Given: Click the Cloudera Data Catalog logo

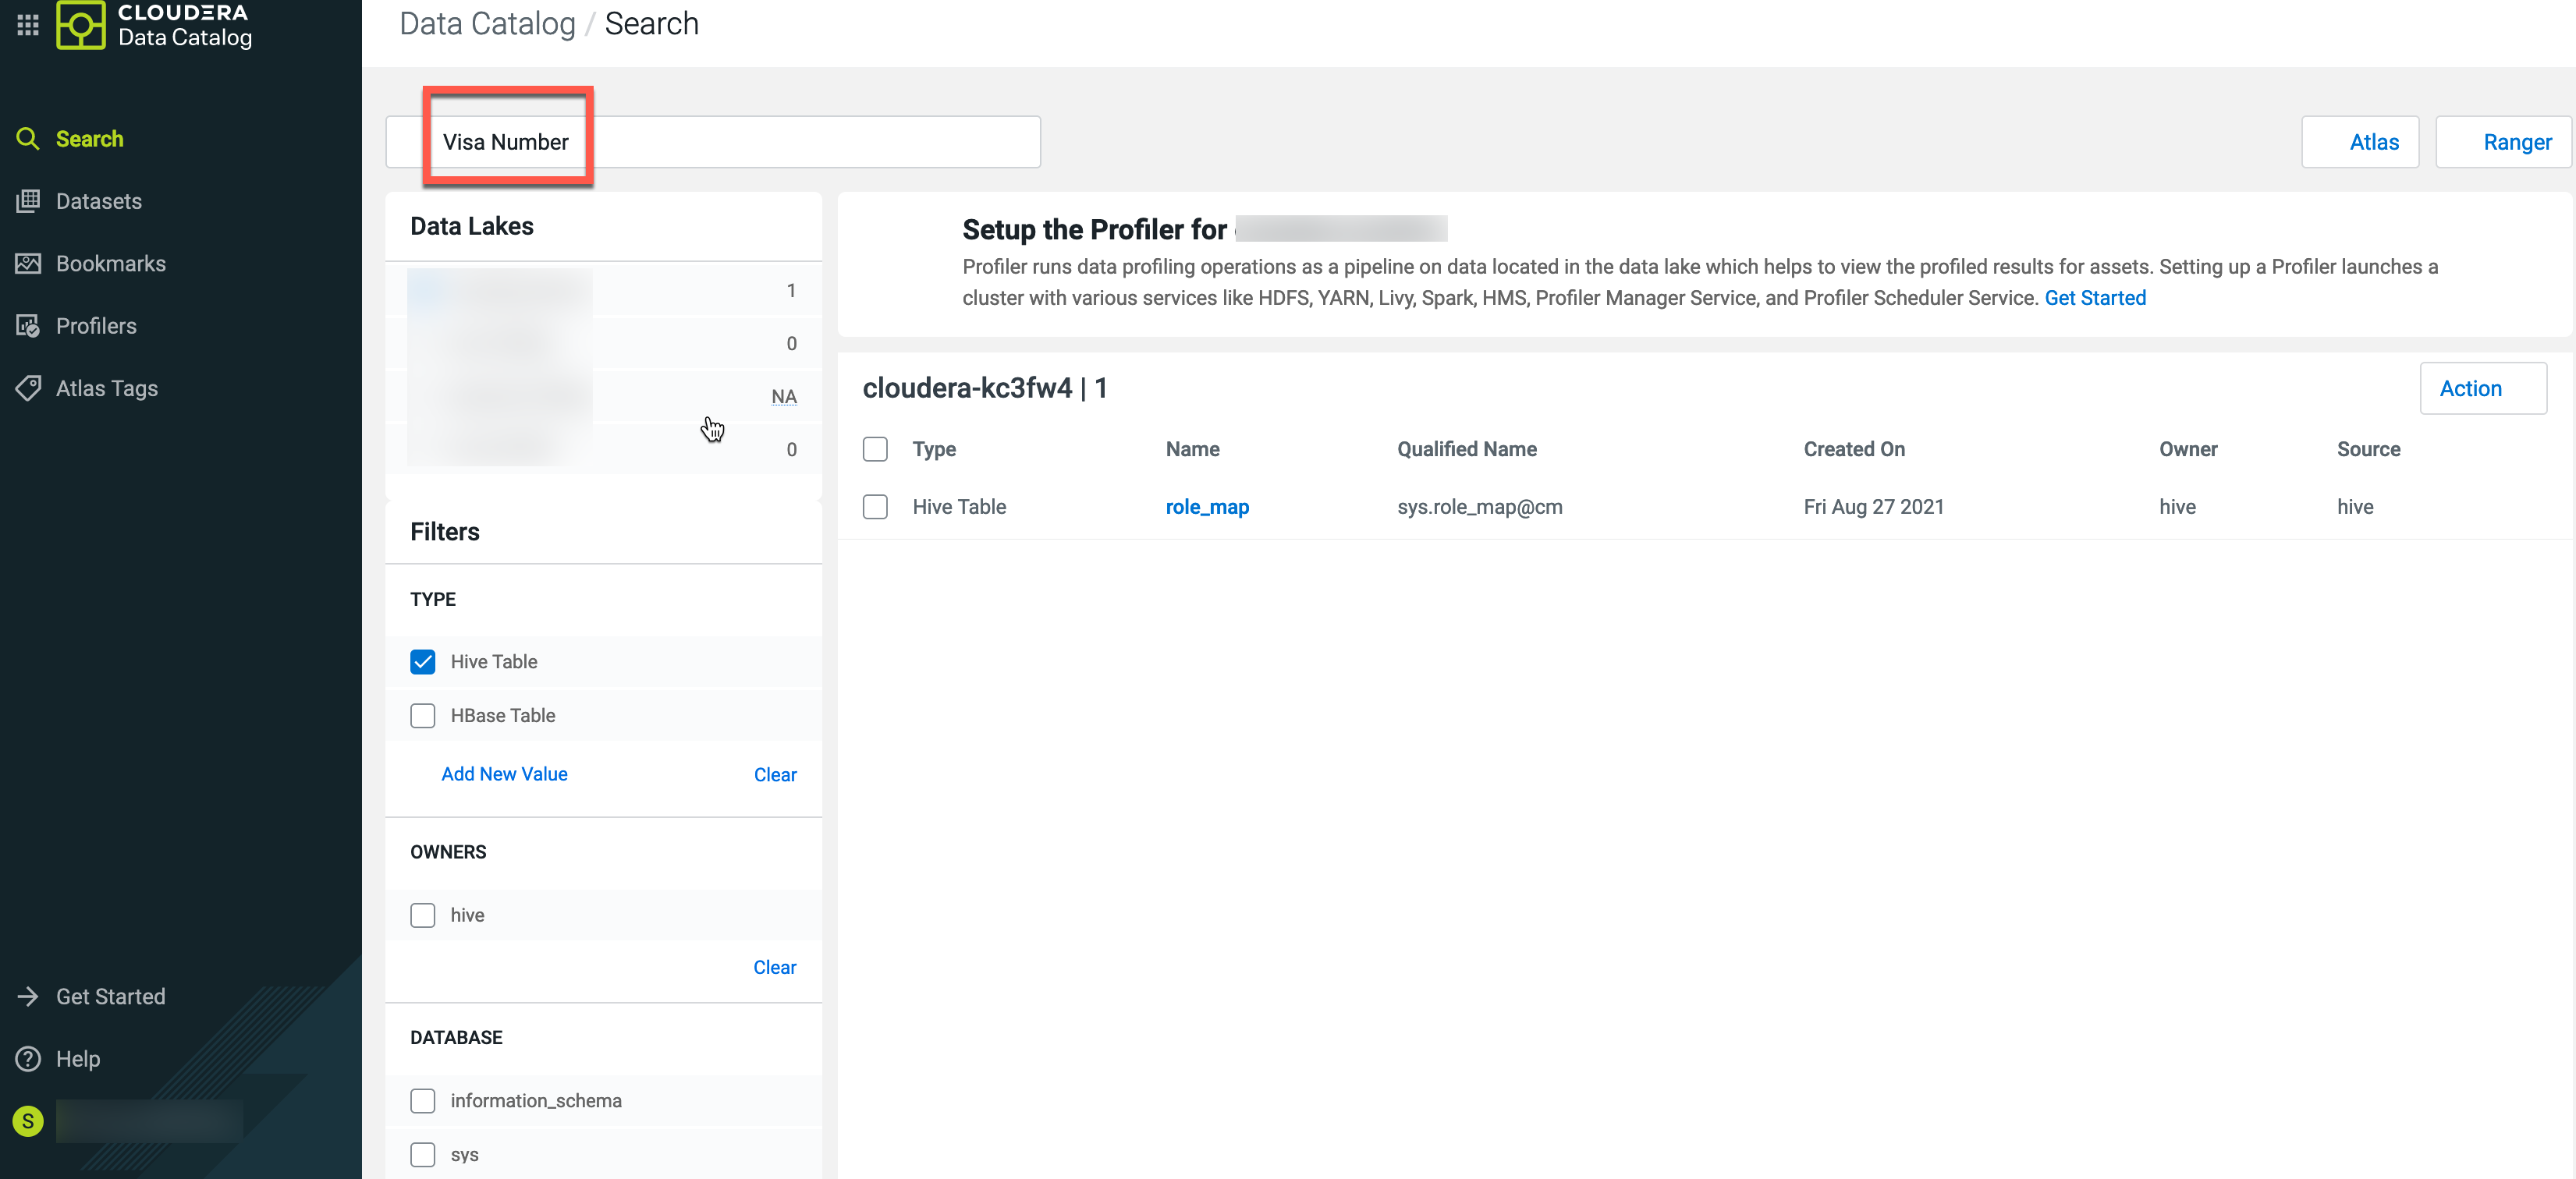Looking at the screenshot, I should pos(80,25).
